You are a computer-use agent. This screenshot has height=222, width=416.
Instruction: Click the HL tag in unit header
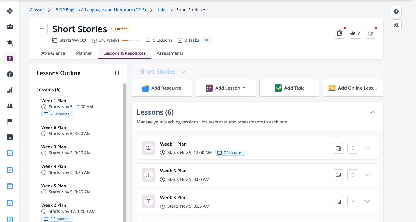pyautogui.click(x=207, y=40)
